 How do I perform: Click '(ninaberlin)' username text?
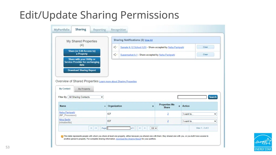[65, 122]
